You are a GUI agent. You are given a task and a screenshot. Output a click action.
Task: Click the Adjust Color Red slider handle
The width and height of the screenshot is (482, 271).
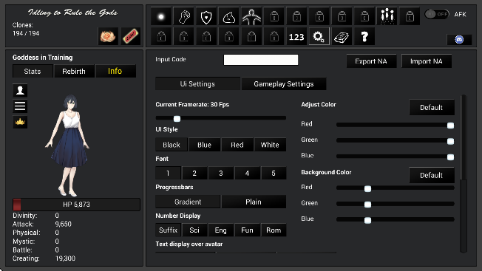450,126
